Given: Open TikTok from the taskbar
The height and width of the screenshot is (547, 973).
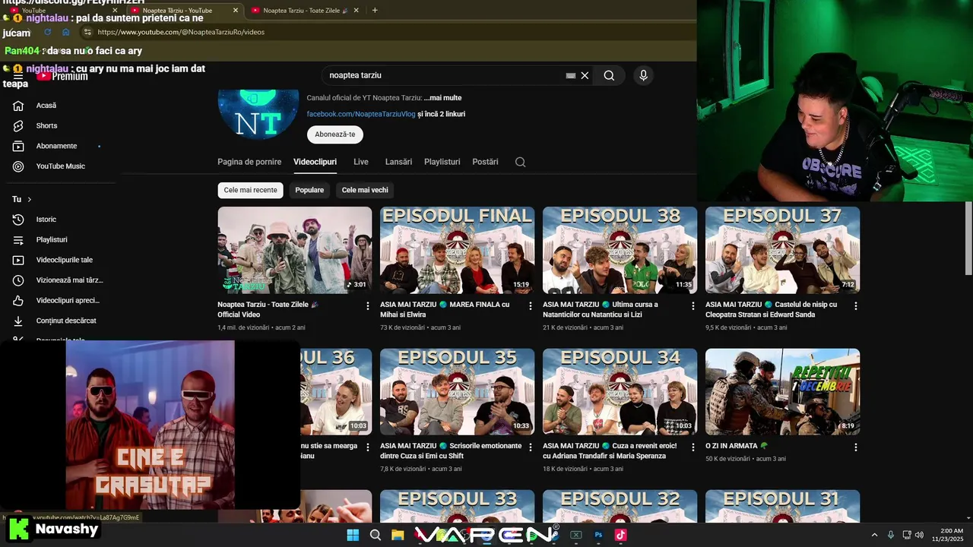Looking at the screenshot, I should pyautogui.click(x=620, y=535).
